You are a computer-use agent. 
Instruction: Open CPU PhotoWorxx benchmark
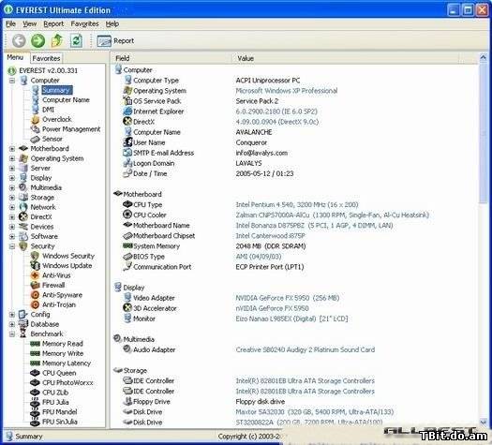pyautogui.click(x=67, y=382)
